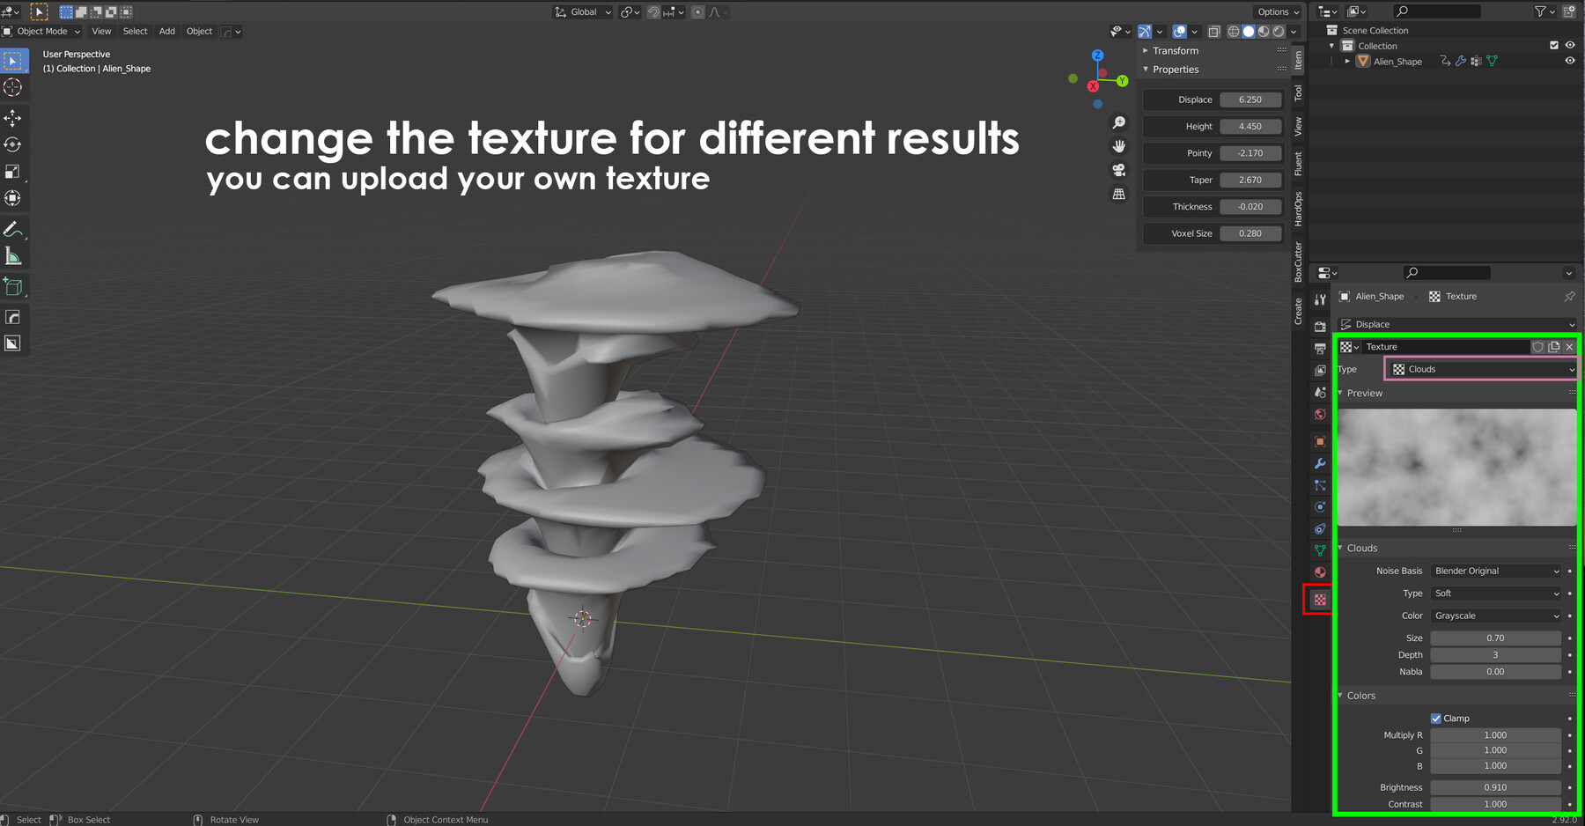
Task: Open the Texture Properties checkered tab
Action: point(1320,599)
